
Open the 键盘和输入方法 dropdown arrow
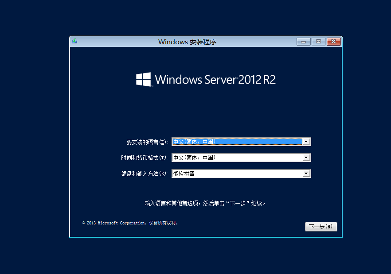click(306, 174)
